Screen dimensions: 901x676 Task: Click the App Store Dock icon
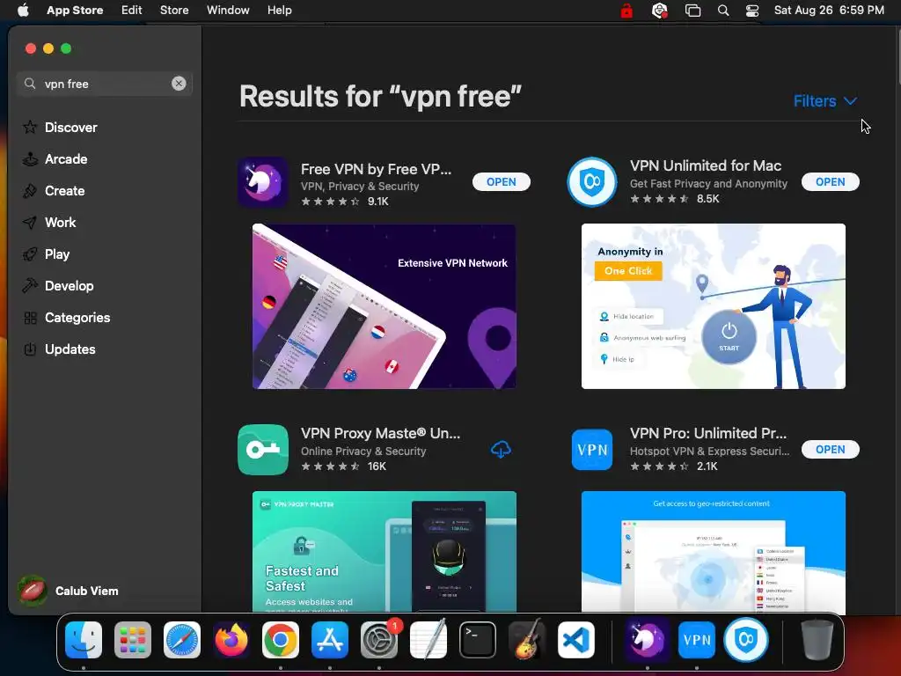[330, 640]
